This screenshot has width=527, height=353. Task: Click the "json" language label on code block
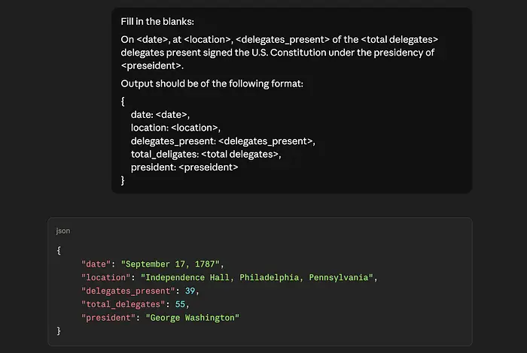point(63,231)
